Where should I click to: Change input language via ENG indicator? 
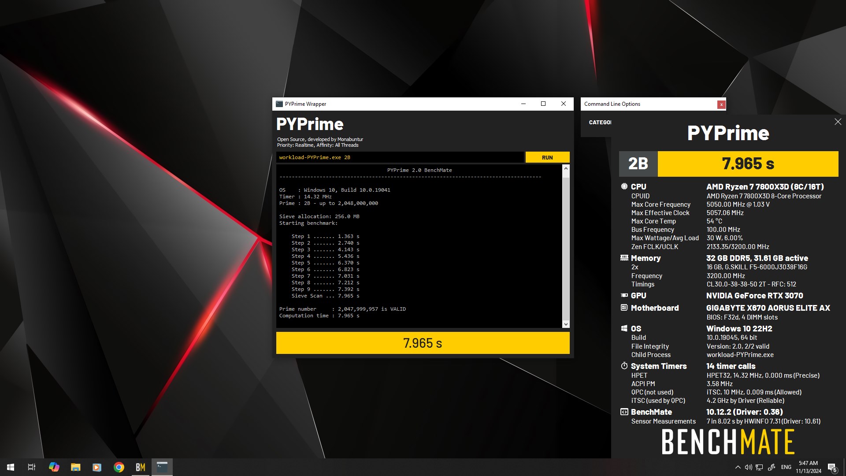(x=786, y=467)
